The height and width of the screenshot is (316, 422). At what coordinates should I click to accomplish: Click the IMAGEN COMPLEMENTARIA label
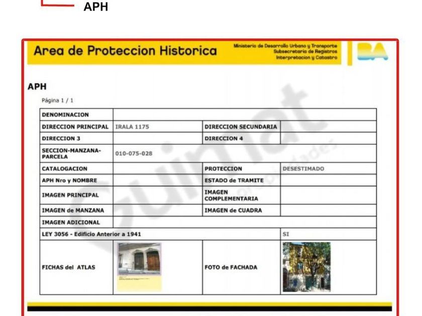231,195
